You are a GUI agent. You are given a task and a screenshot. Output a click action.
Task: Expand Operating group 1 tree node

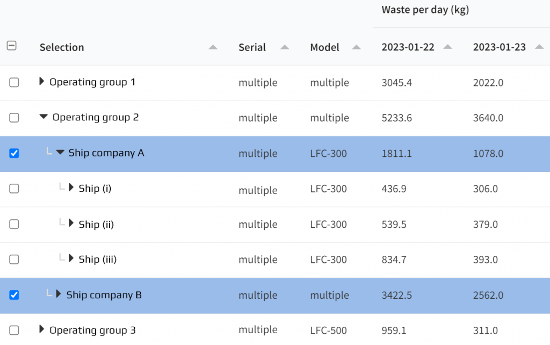(42, 82)
